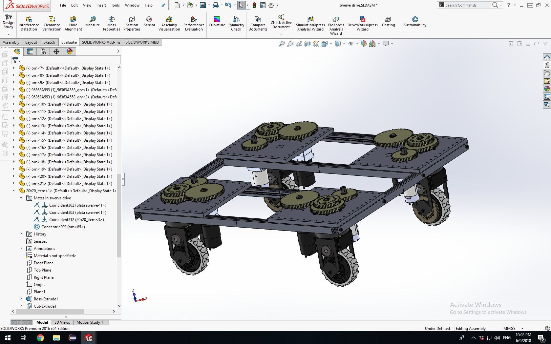Open the Check Active Document dropdown arrow
The height and width of the screenshot is (344, 551).
[x=281, y=34]
